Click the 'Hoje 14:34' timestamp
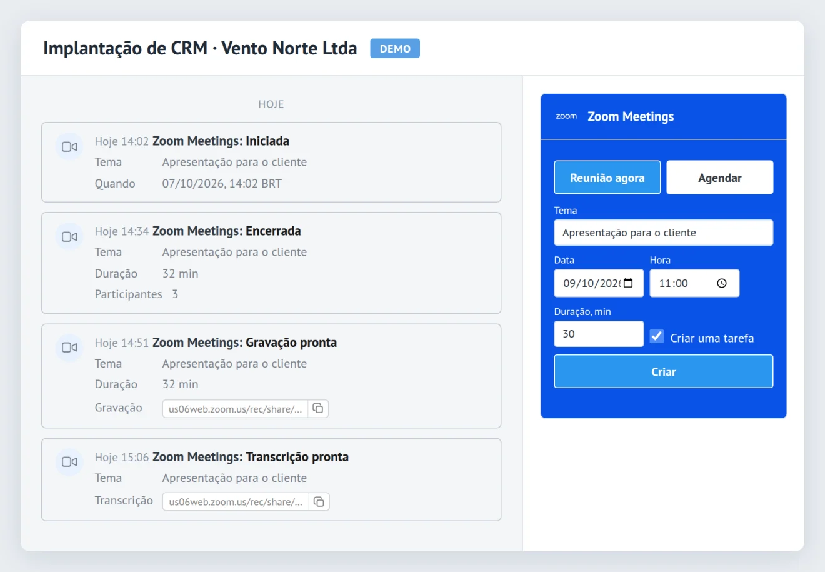 pyautogui.click(x=122, y=231)
